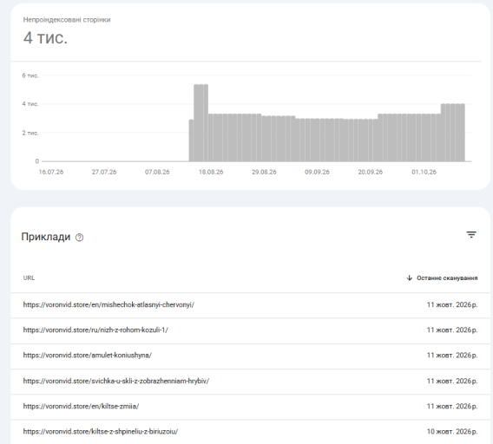Select the 01.10.26 chart axis date
This screenshot has width=493, height=444.
(424, 172)
